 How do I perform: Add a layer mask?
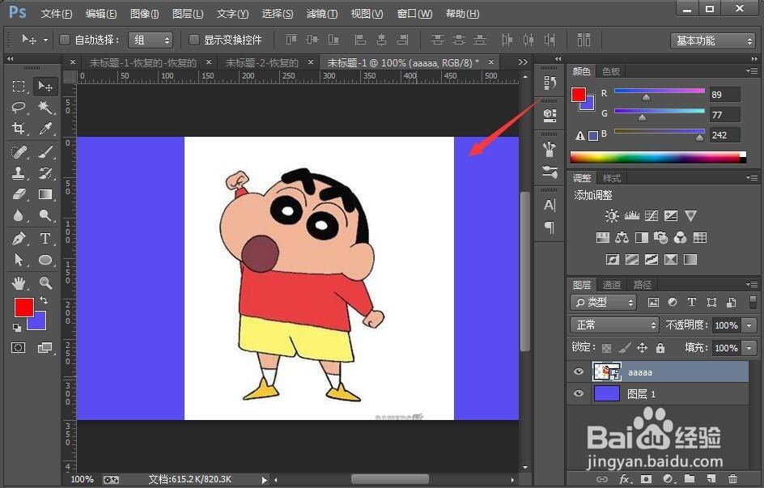coord(646,479)
